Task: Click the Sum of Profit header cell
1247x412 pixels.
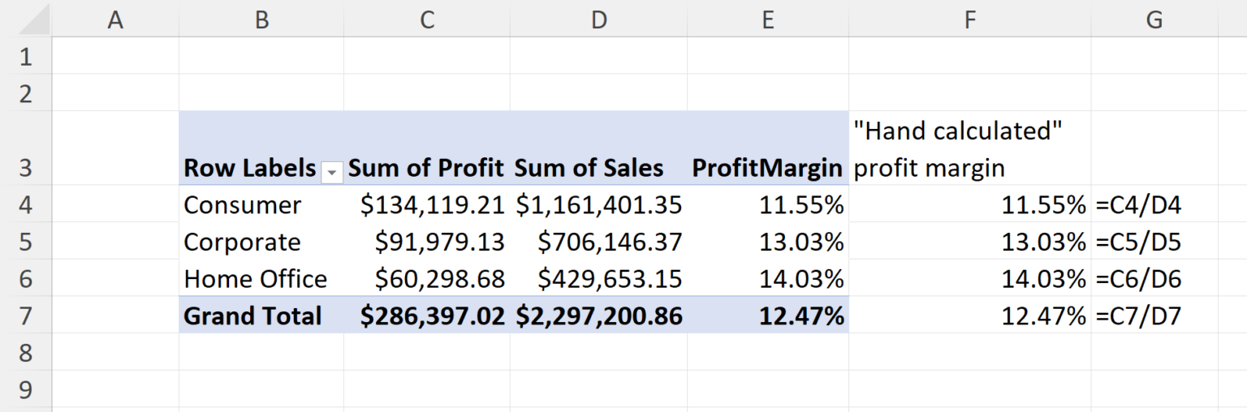Action: click(x=427, y=169)
